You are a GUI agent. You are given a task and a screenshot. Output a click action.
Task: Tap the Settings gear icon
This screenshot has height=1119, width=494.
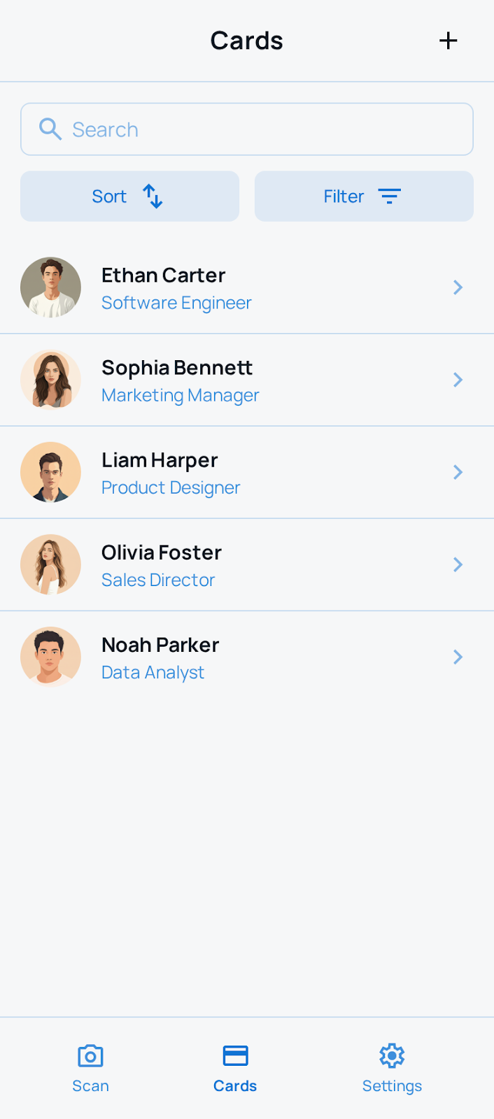pyautogui.click(x=392, y=1055)
